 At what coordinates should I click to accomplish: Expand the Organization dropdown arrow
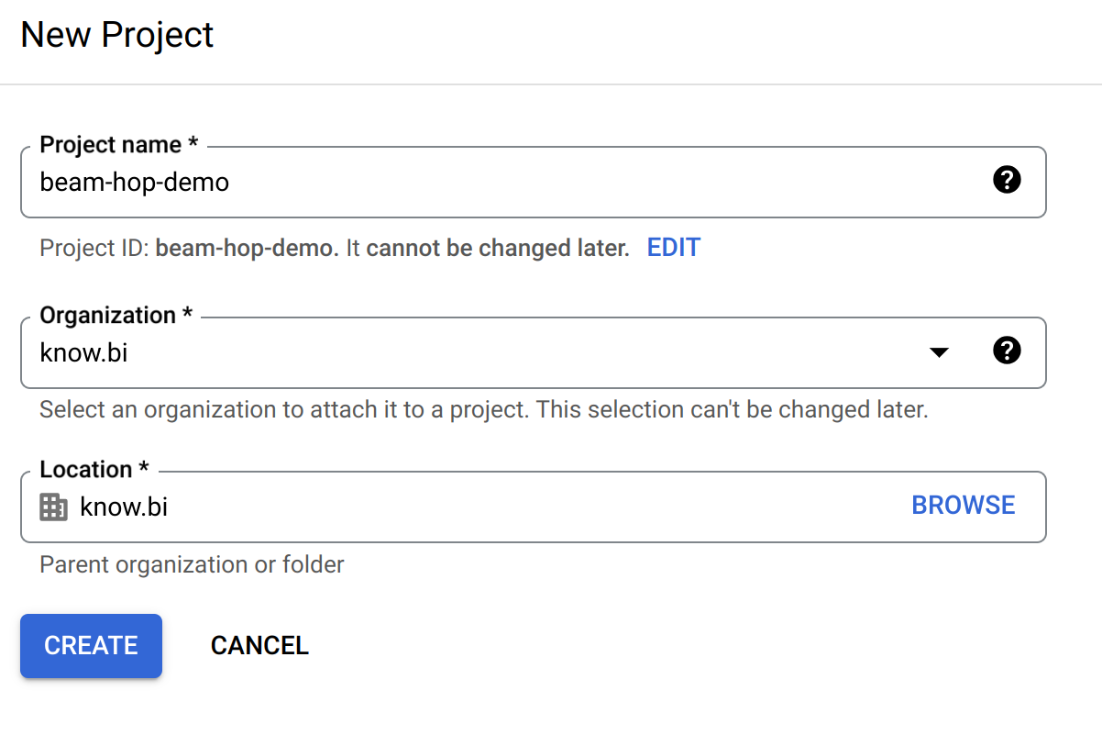(939, 352)
